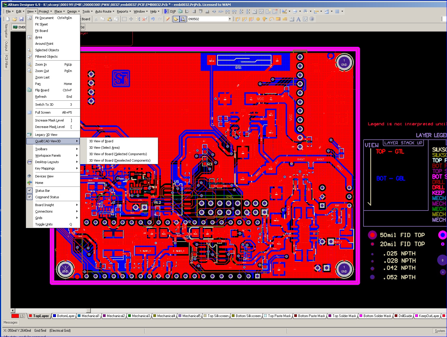Click the LS layer set button

click(x=22, y=316)
